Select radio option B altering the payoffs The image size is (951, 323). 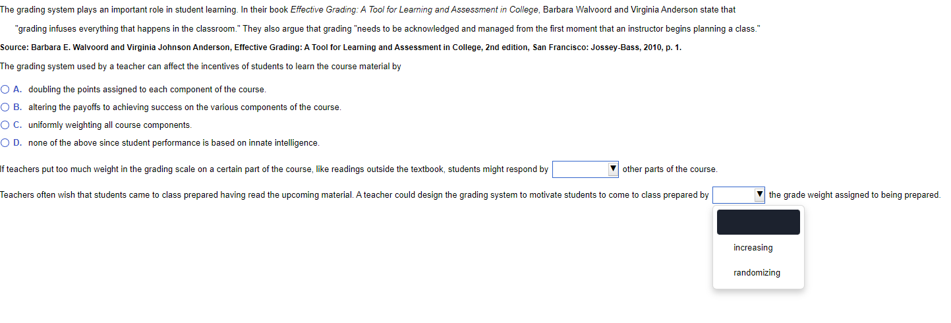[x=5, y=107]
